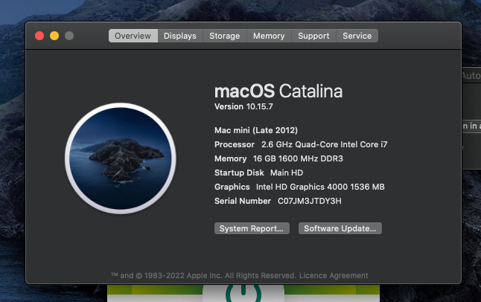This screenshot has width=481, height=302.
Task: Switch to the Overview tab
Action: tap(133, 36)
